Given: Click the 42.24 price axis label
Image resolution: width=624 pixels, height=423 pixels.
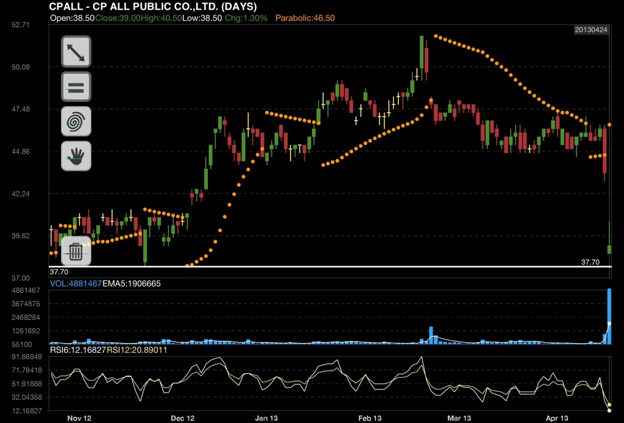Looking at the screenshot, I should coord(21,194).
